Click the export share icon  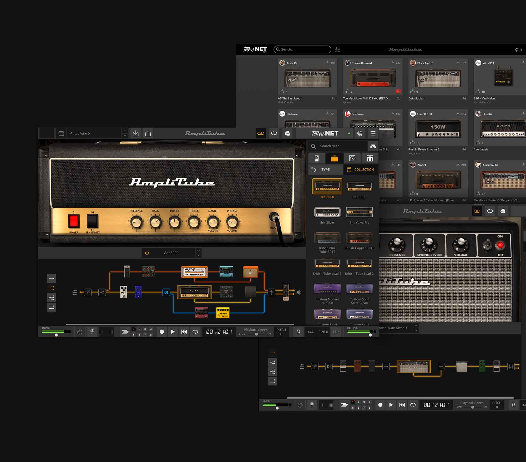(x=148, y=133)
